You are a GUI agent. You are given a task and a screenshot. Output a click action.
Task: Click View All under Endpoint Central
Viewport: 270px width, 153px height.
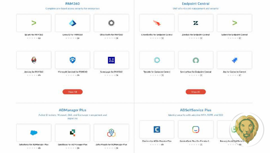(x=195, y=92)
